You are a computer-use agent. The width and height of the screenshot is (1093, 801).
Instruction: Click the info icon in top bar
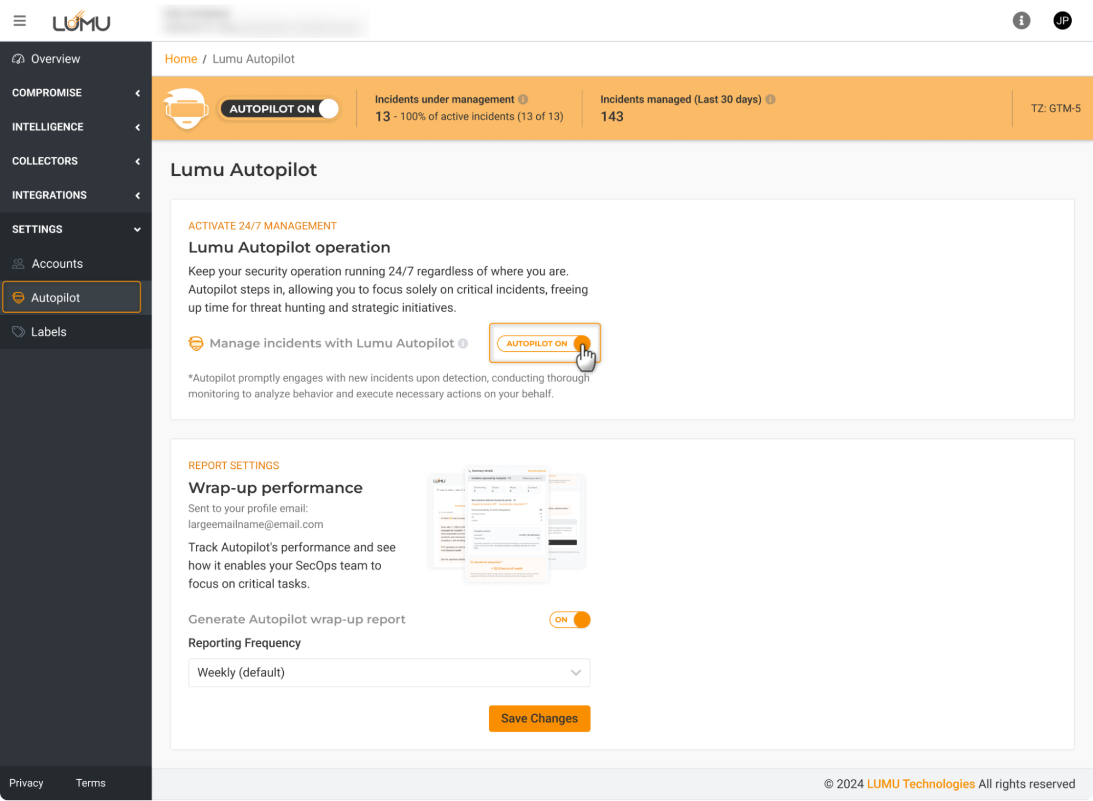(1021, 21)
